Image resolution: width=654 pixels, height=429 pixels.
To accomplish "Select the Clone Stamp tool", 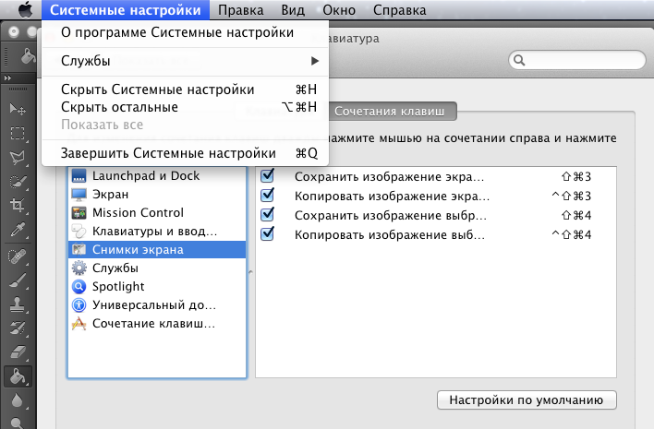I will click(x=18, y=304).
